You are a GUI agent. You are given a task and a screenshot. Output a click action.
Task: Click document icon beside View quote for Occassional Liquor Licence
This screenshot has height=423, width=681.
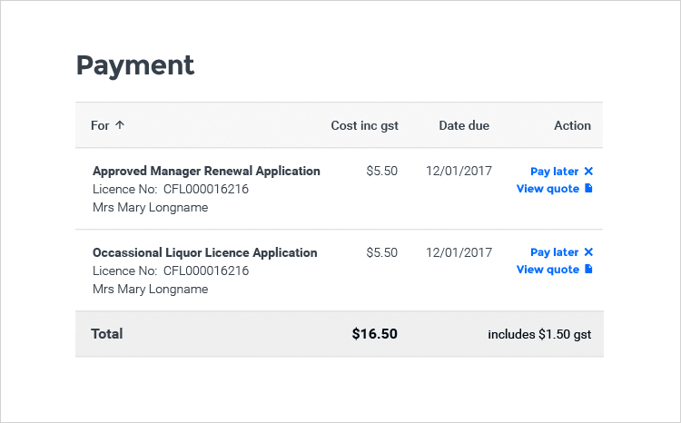pyautogui.click(x=588, y=270)
